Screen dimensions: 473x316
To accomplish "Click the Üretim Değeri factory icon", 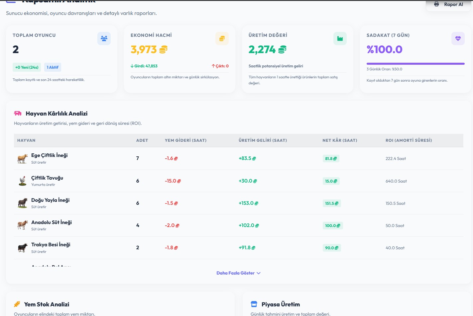I will (x=340, y=39).
